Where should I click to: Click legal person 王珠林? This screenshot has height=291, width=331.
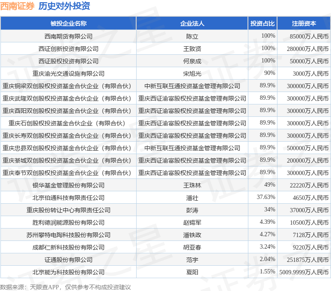(x=192, y=185)
